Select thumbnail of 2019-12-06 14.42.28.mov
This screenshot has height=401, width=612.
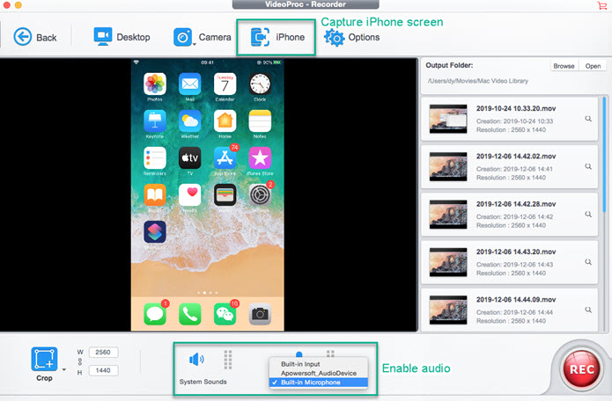coord(448,215)
